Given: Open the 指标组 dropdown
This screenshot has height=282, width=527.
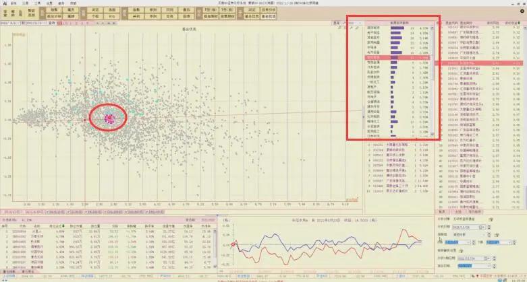Looking at the screenshot, I should 485,235.
